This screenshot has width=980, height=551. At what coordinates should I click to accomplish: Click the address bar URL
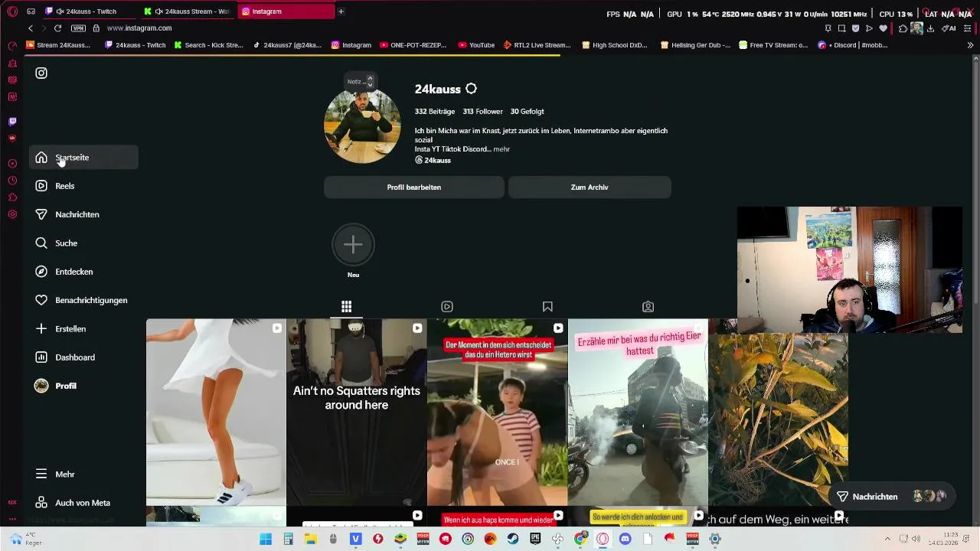(139, 28)
